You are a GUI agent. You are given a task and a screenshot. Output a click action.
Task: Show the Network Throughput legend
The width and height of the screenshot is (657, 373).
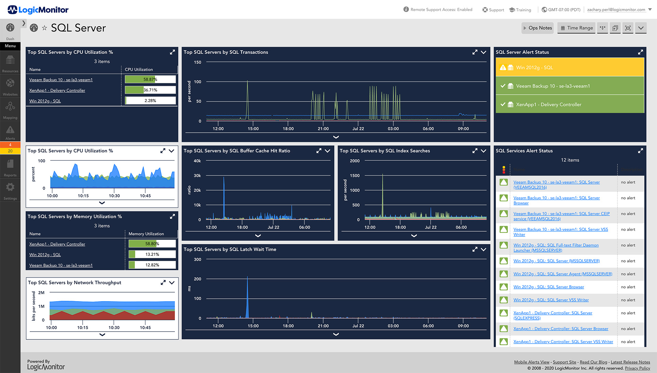click(102, 334)
